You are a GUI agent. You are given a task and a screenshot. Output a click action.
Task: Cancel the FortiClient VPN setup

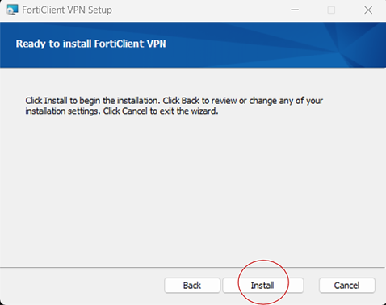tap(347, 286)
